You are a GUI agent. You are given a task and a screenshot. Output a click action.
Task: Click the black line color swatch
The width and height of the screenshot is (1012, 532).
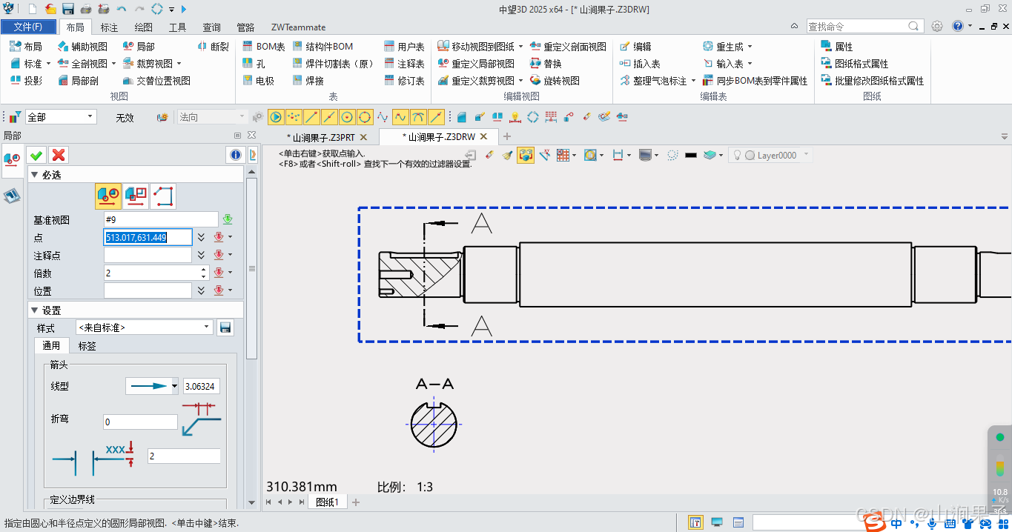(691, 155)
